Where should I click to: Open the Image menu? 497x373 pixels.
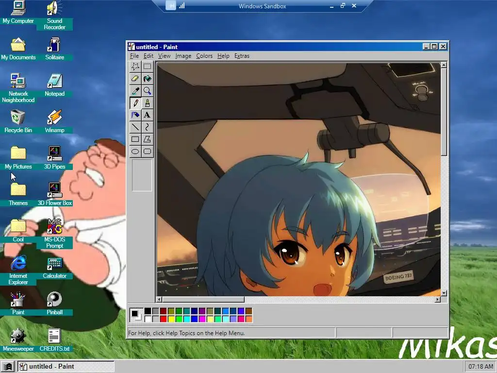(183, 56)
